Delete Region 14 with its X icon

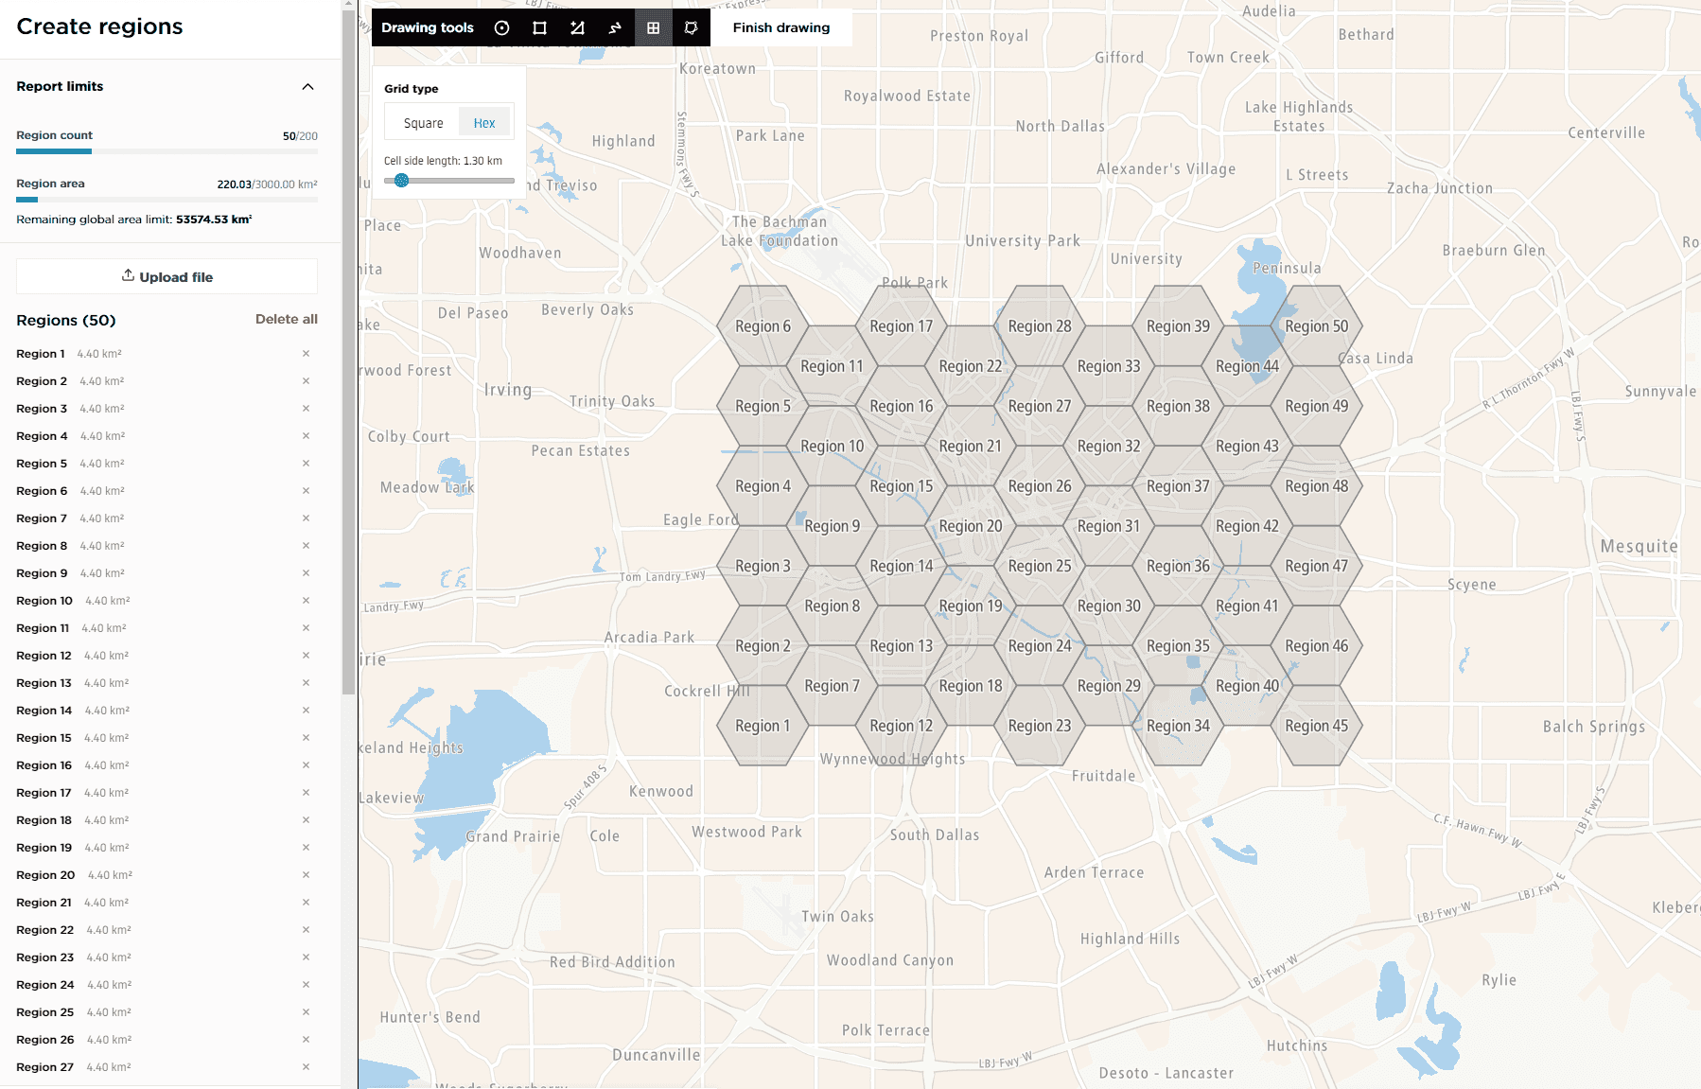[x=306, y=711]
